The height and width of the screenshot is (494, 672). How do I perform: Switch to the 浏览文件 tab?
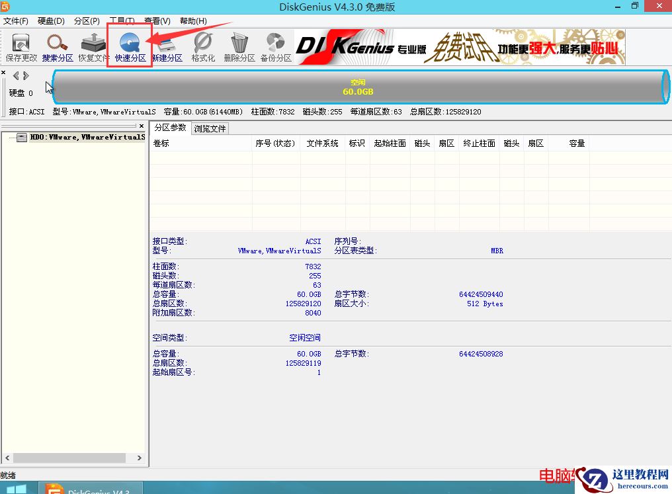[x=210, y=129]
